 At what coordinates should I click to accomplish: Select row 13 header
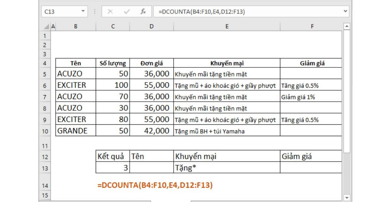45,168
